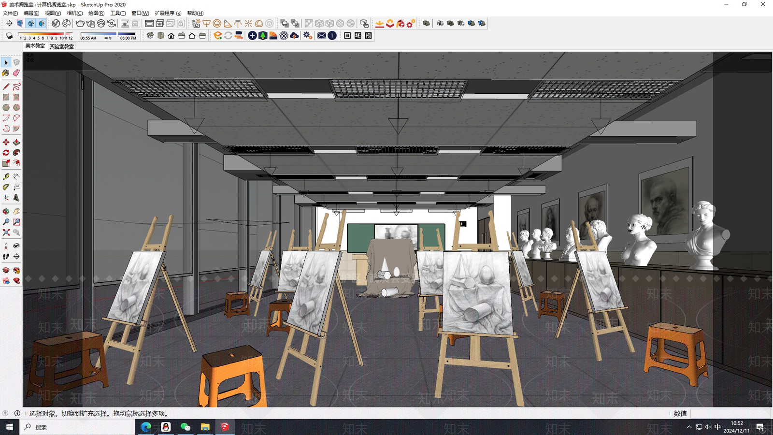Activate the Tape Measure tool

click(6, 176)
